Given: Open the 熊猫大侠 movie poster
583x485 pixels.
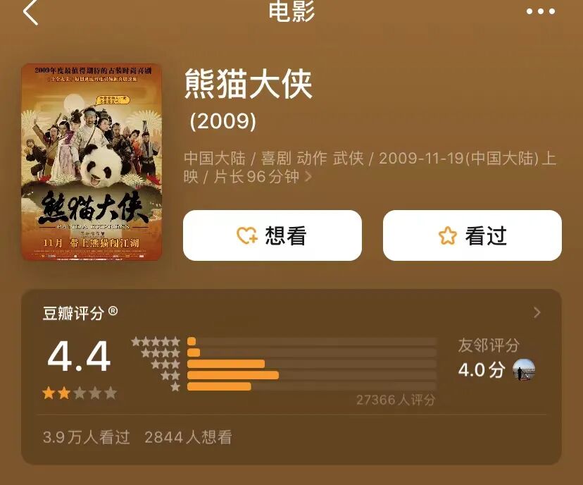Looking at the screenshot, I should (92, 162).
